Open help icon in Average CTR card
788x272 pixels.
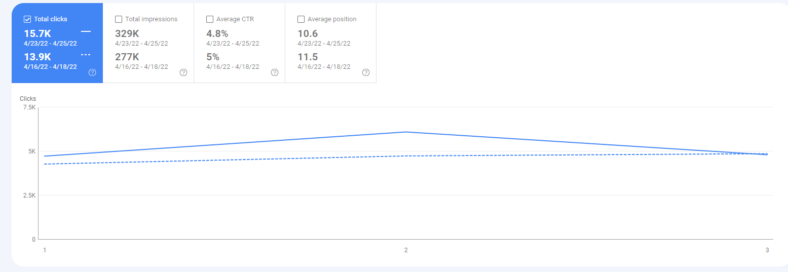point(275,72)
